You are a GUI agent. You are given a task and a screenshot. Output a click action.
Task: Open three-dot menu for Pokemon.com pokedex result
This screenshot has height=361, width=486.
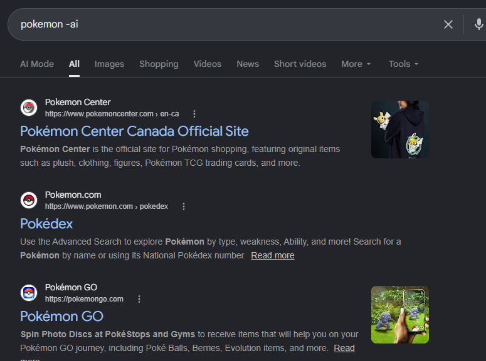point(184,206)
